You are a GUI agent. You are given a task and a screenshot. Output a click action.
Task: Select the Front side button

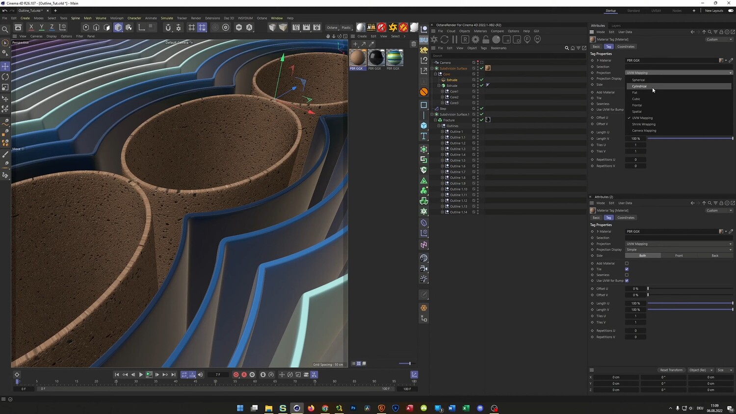tap(679, 256)
